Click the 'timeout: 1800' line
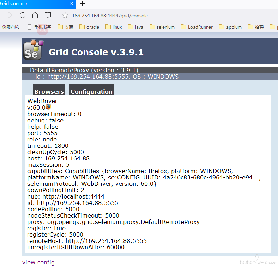Screen dimensions: 278x268 click(x=48, y=146)
